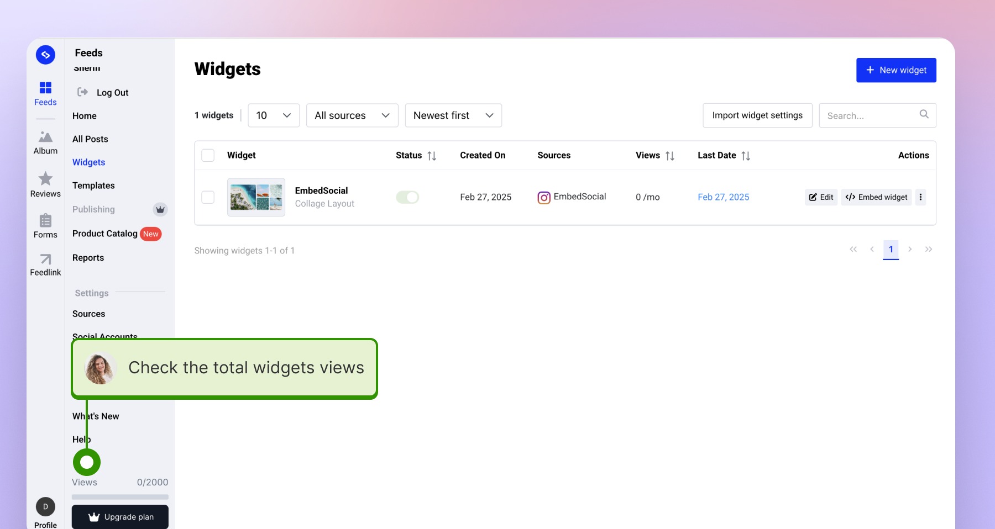Viewport: 995px width, 529px height.
Task: Click the 'Collage Layout' text
Action: coord(324,204)
